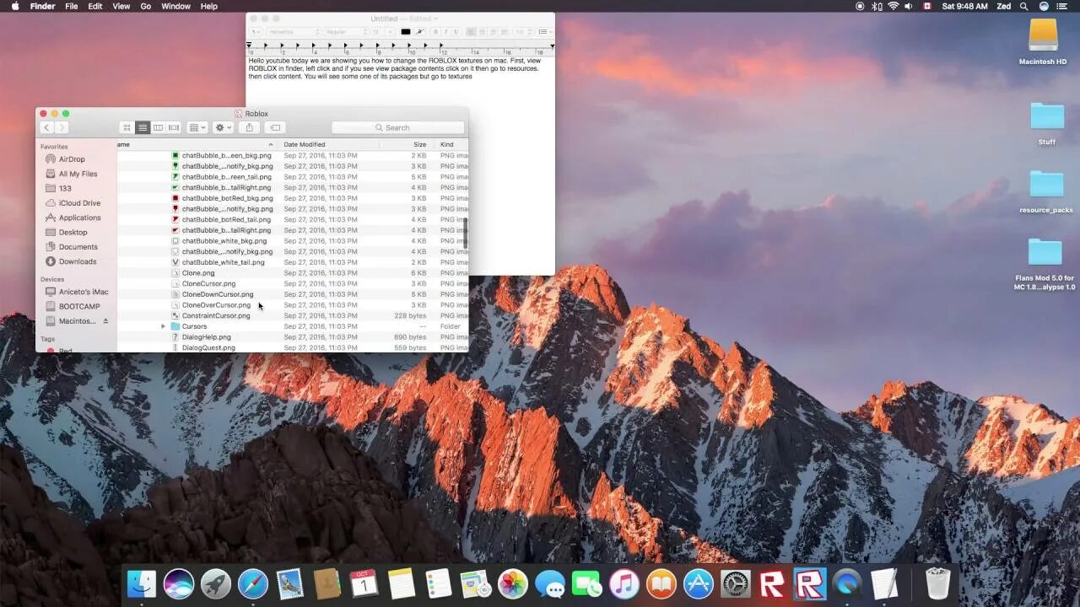Open Finder's File menu

(72, 6)
